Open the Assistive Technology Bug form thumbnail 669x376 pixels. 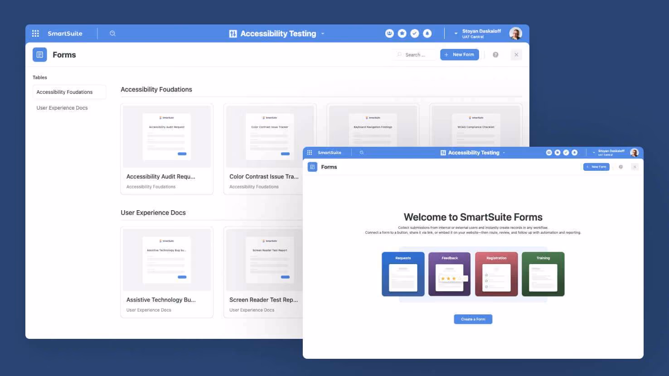point(167,260)
